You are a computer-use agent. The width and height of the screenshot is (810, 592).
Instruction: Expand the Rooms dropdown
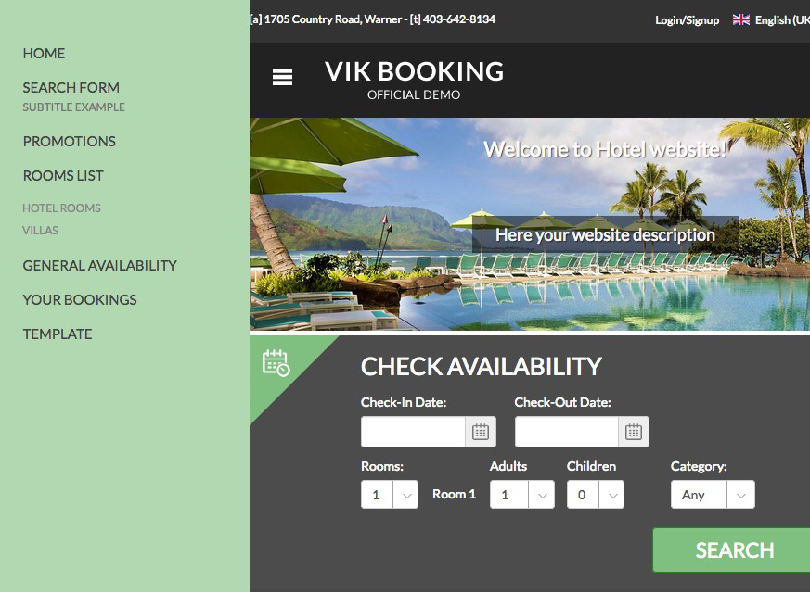click(390, 495)
